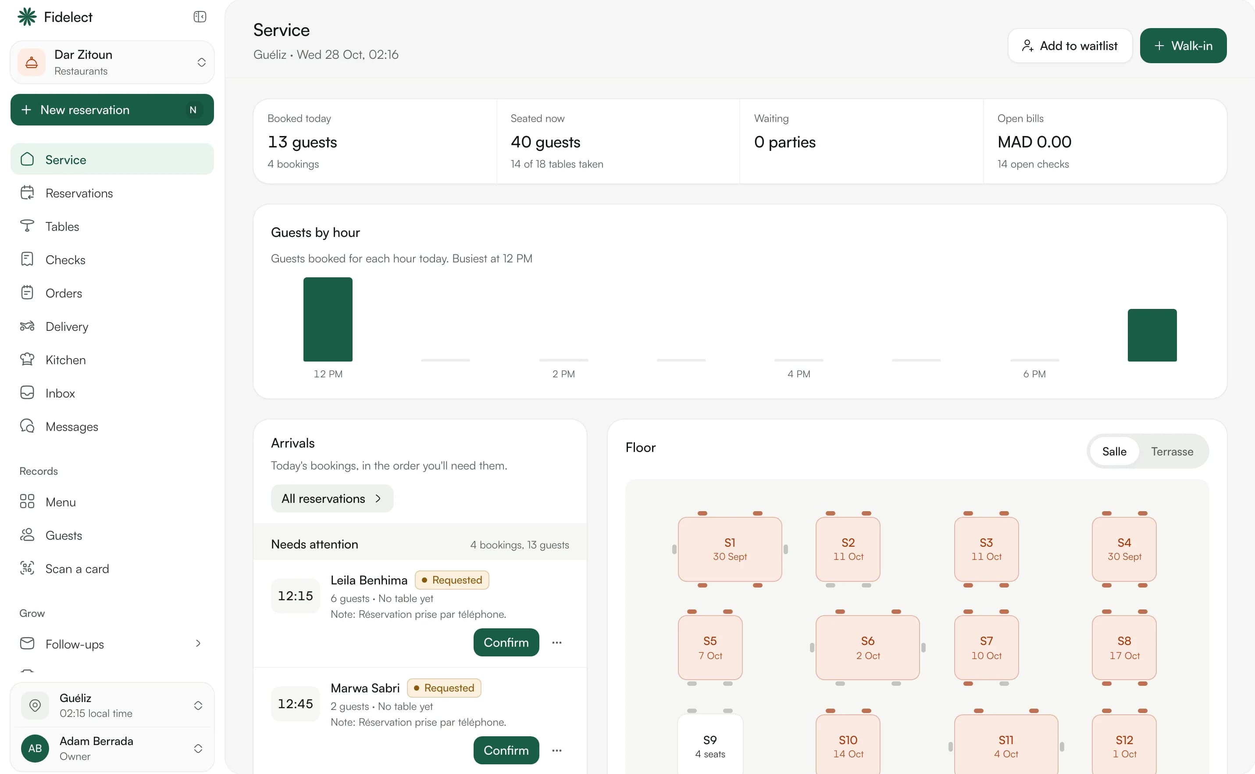Open more options for Marwa Sabri
Viewport: 1255px width, 774px height.
(x=556, y=750)
